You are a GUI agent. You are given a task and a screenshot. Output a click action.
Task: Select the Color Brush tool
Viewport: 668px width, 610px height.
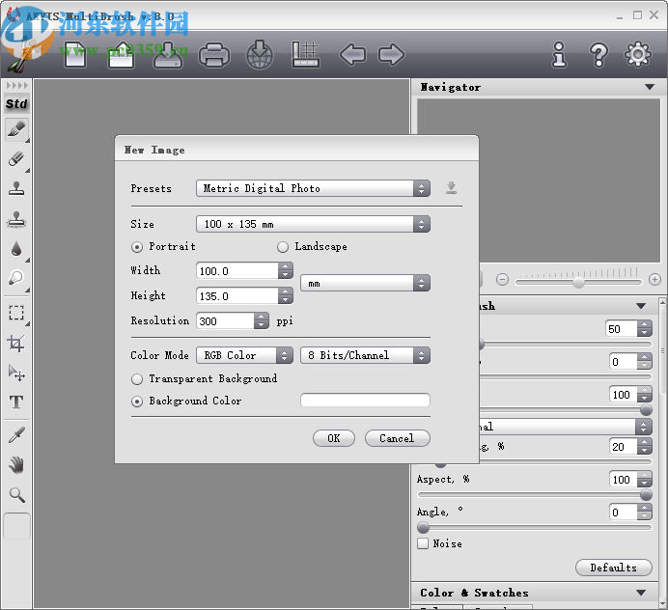[16, 129]
